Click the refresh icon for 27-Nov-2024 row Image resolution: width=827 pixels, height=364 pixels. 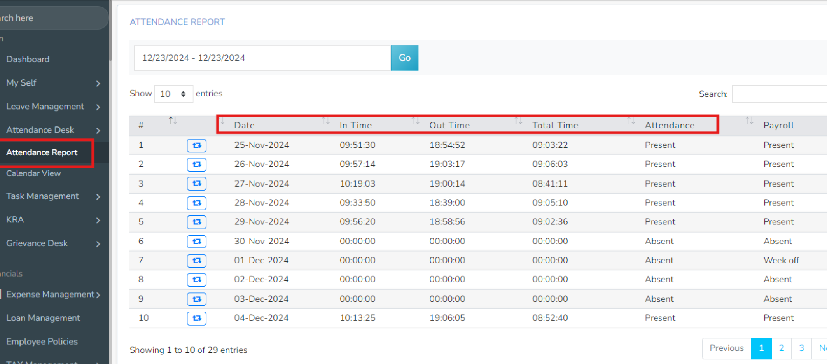[196, 184]
